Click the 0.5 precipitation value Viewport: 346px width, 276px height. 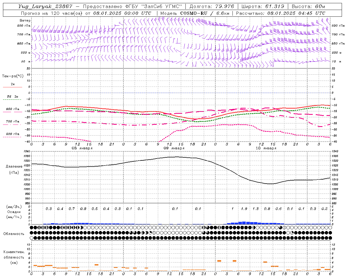[x=95, y=209]
